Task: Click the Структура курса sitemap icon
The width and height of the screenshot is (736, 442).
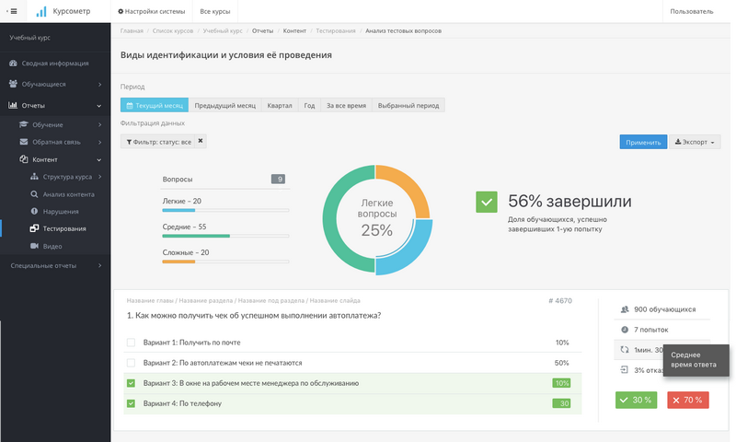Action: (x=34, y=177)
